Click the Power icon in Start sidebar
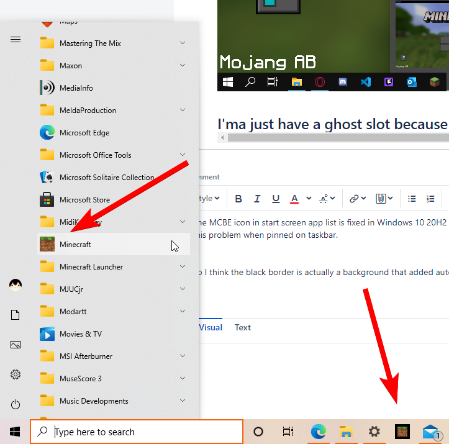Viewport: 449px width, 444px height. (x=16, y=404)
